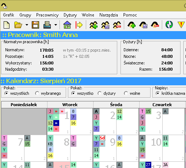Open the Grafik menu

tap(8, 15)
